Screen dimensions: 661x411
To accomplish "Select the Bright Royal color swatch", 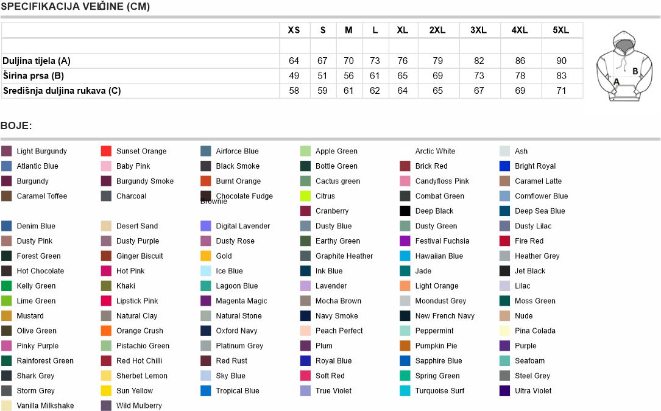I will pos(504,166).
